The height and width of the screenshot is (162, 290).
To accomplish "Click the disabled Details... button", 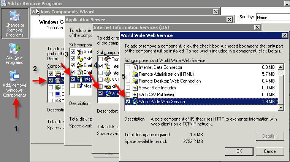I will tap(270, 136).
